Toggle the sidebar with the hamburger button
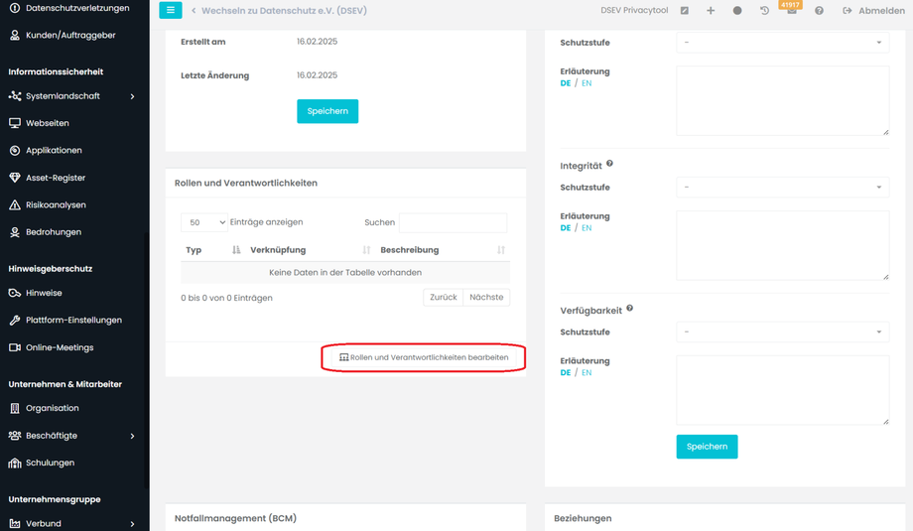 pos(171,11)
